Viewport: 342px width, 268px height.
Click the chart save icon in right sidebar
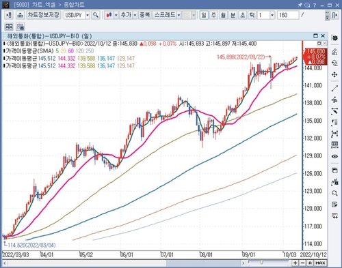click(334, 182)
